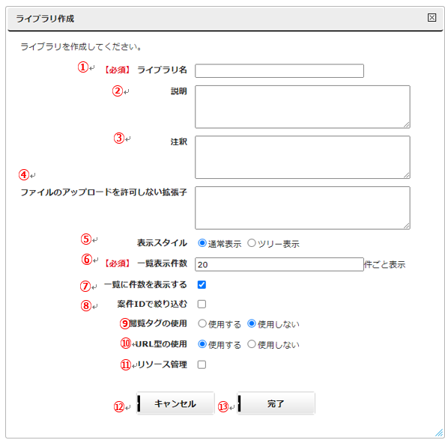Choose 使用しない for URL型の使用

pos(252,344)
